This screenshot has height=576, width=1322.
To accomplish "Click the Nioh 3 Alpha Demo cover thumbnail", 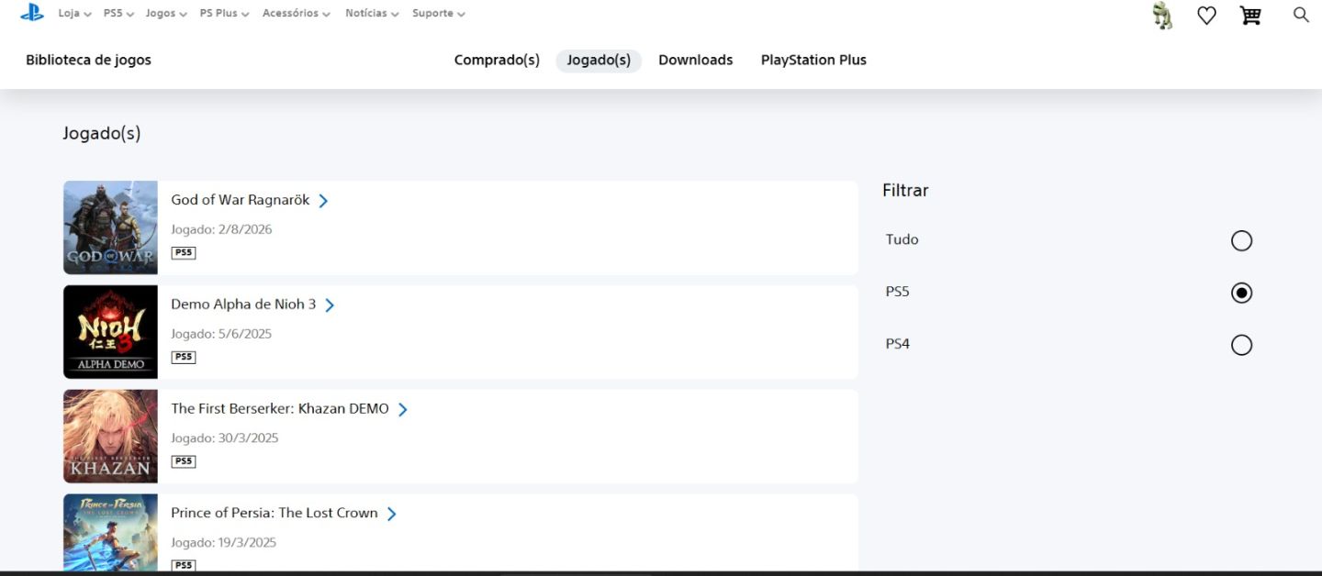I will [x=110, y=332].
